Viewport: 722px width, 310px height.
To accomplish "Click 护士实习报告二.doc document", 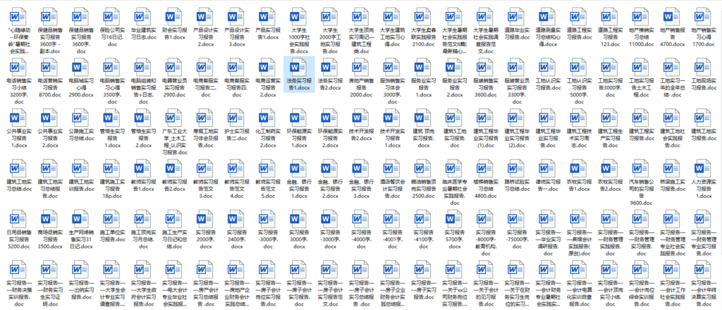I will (235, 118).
